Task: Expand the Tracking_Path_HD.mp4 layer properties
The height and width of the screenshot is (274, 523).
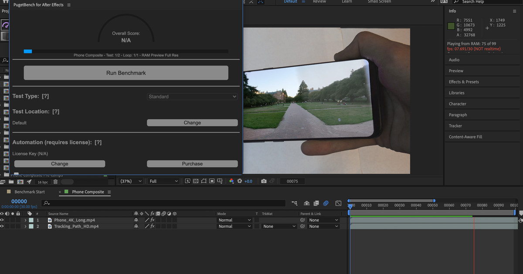Action: [x=25, y=226]
